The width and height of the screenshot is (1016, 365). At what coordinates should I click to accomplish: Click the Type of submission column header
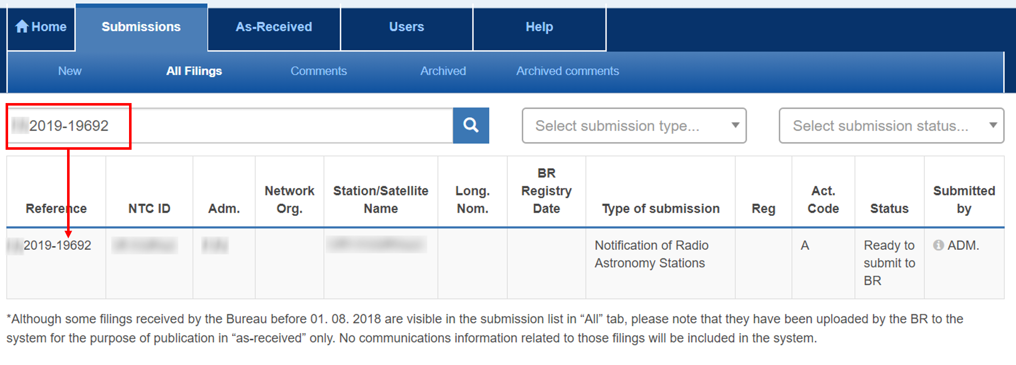click(660, 209)
